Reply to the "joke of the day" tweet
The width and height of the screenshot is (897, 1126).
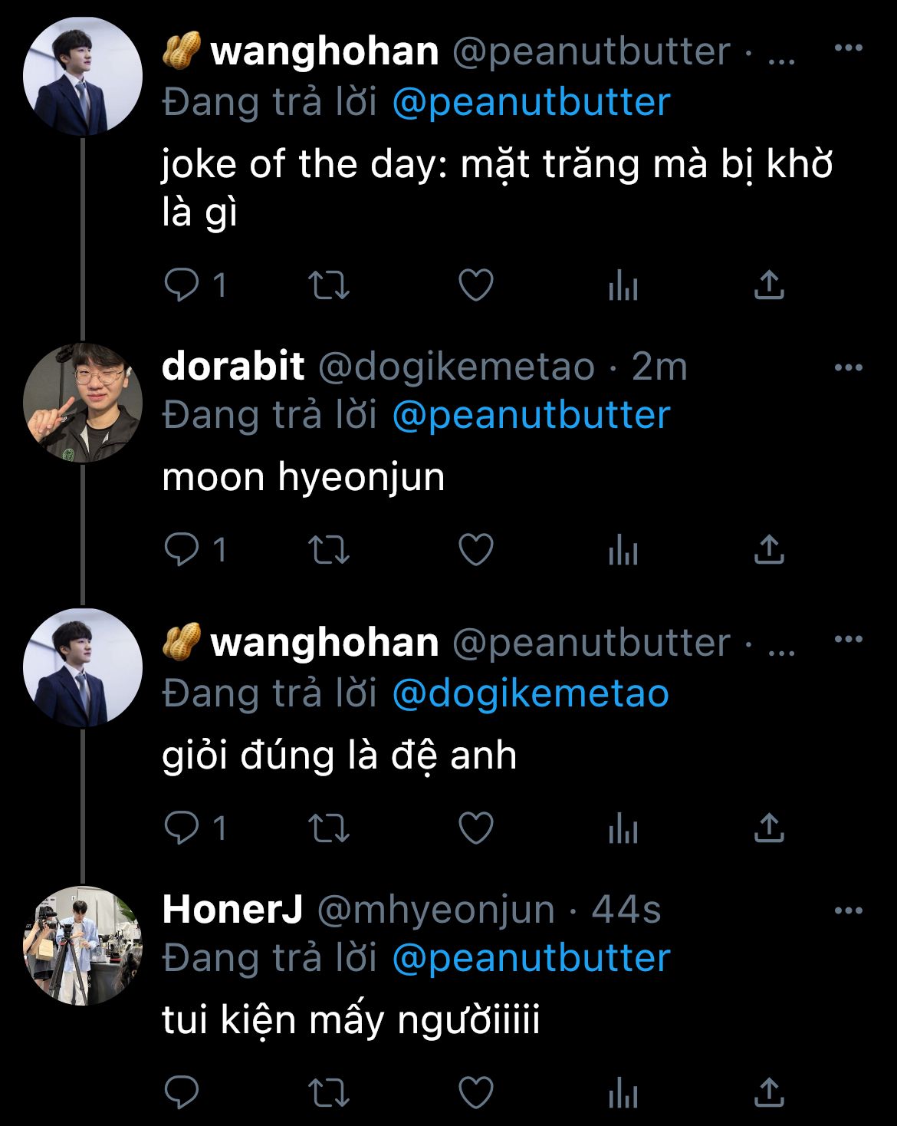coord(182,285)
